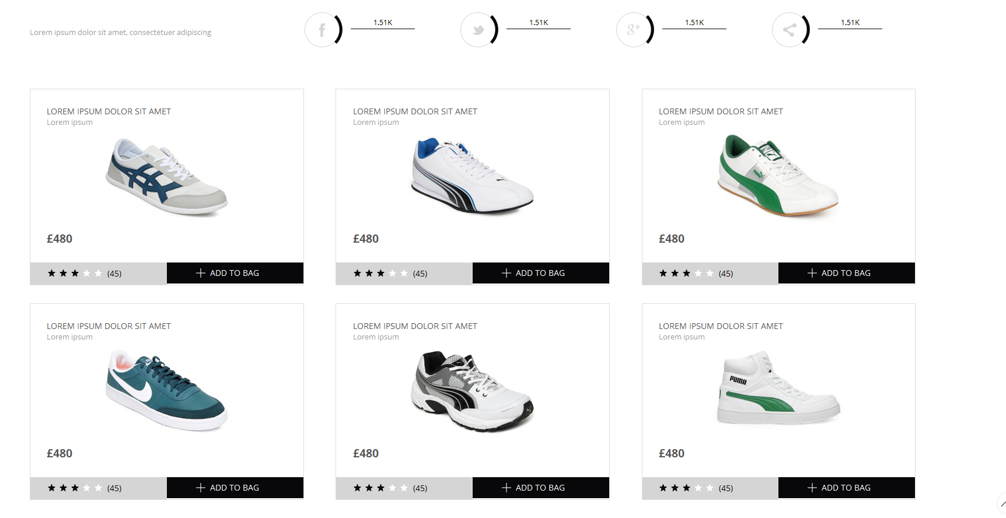The image size is (1006, 518).
Task: Click the (45) review count on teal Nike card
Action: pos(114,488)
